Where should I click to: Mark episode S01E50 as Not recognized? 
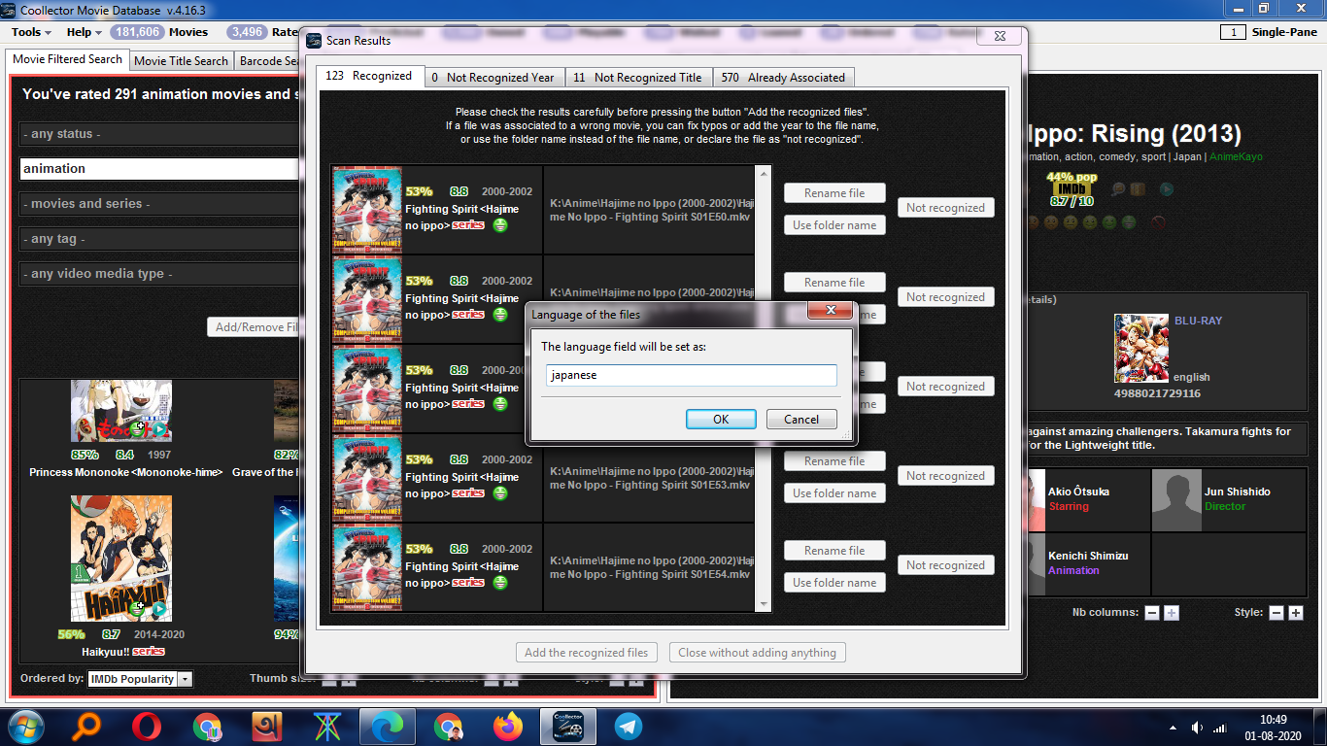(x=946, y=208)
